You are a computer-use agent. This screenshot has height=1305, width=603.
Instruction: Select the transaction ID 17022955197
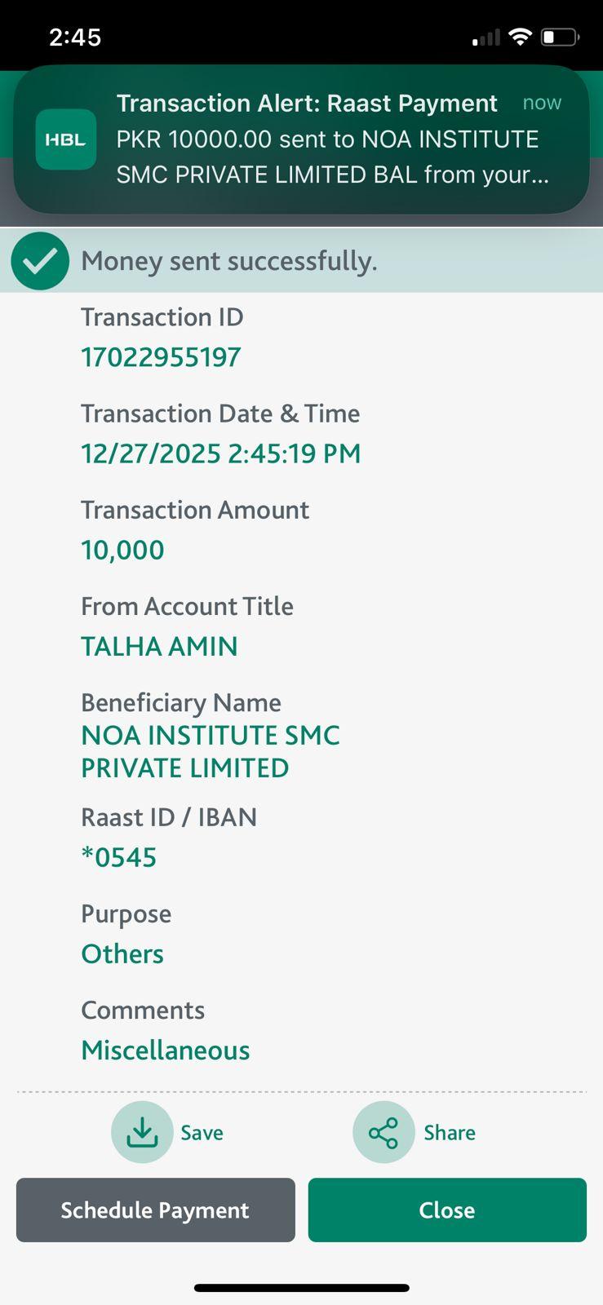(161, 357)
